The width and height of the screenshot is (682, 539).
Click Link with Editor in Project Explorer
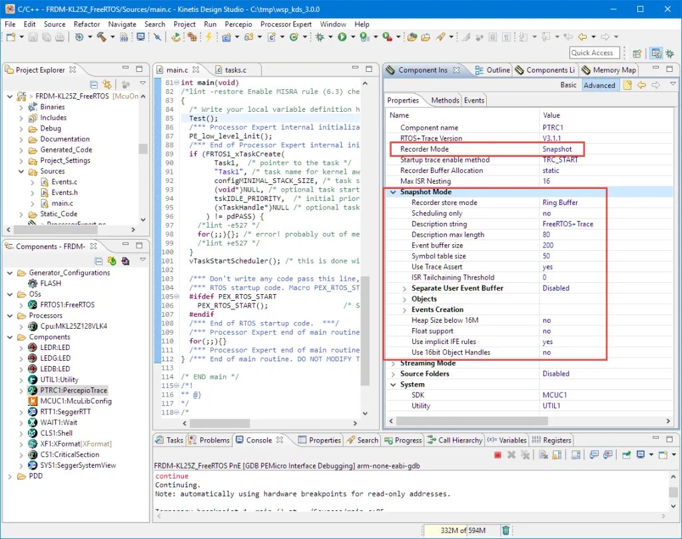click(x=107, y=84)
